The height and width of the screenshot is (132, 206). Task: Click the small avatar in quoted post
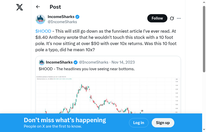tap(42, 62)
